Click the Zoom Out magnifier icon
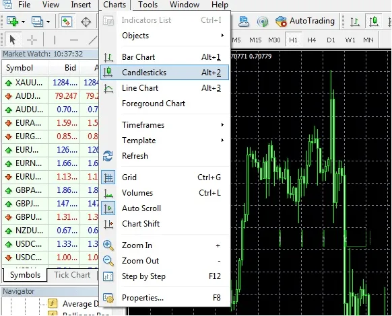 click(108, 261)
